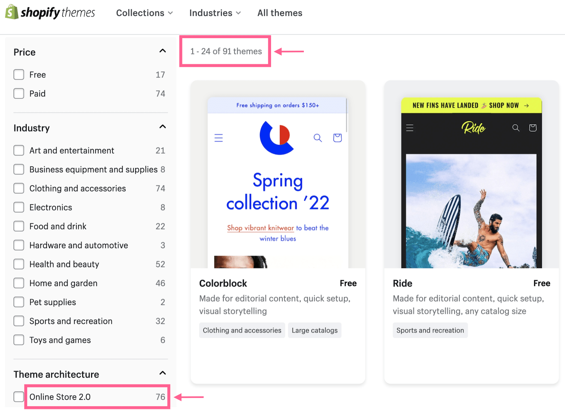Click Clothing and accessories tag on Colorblock

coord(242,330)
